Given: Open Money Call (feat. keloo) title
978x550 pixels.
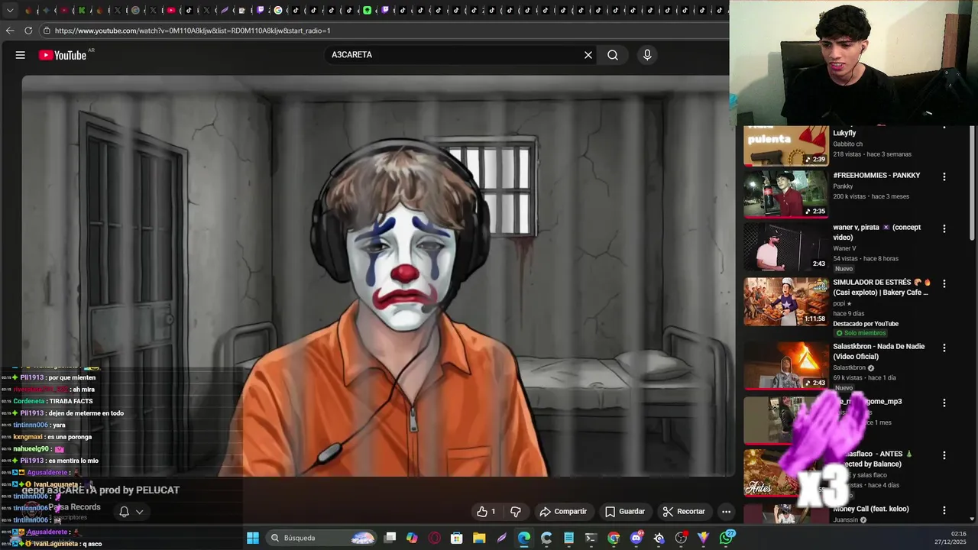Looking at the screenshot, I should point(871,509).
